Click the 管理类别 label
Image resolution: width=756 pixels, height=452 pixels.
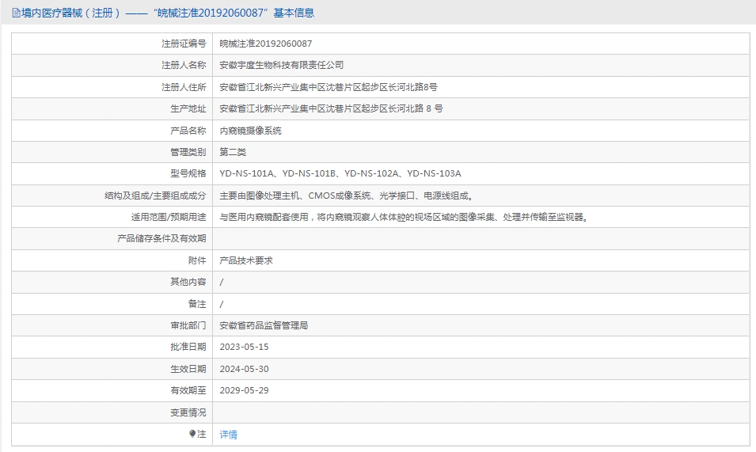coord(188,152)
